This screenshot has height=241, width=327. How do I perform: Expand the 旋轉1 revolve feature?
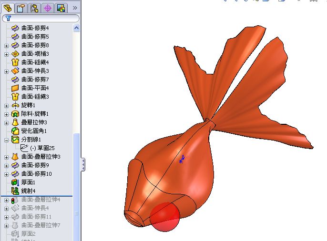(x=7, y=106)
